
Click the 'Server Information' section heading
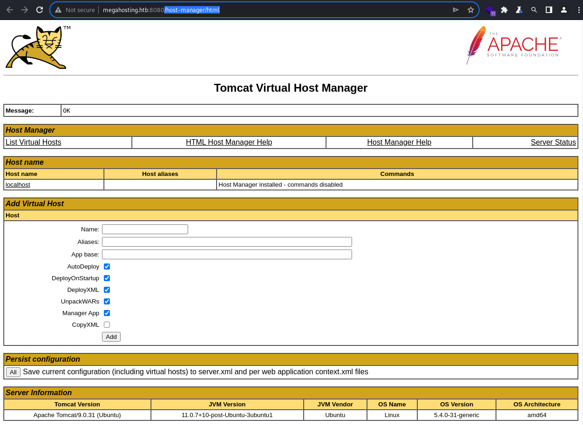pyautogui.click(x=39, y=393)
